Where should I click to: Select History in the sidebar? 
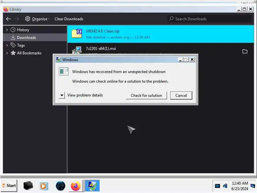23,30
